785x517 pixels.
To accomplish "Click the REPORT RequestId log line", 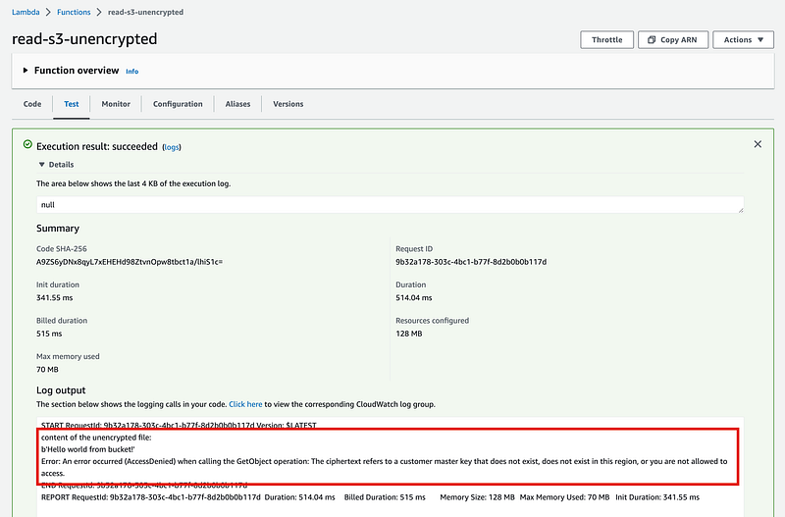I will click(371, 497).
